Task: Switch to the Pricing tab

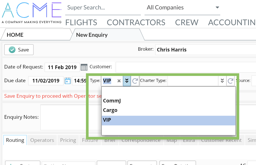Action: [x=68, y=140]
